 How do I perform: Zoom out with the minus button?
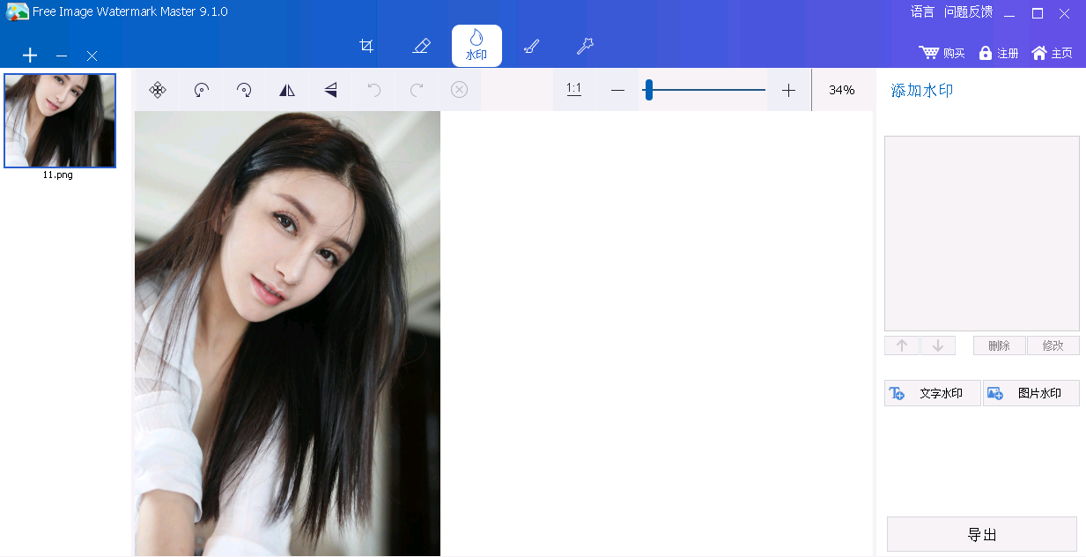(617, 90)
